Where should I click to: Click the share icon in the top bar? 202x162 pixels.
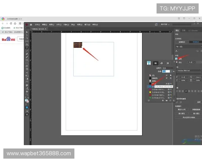pos(156,24)
